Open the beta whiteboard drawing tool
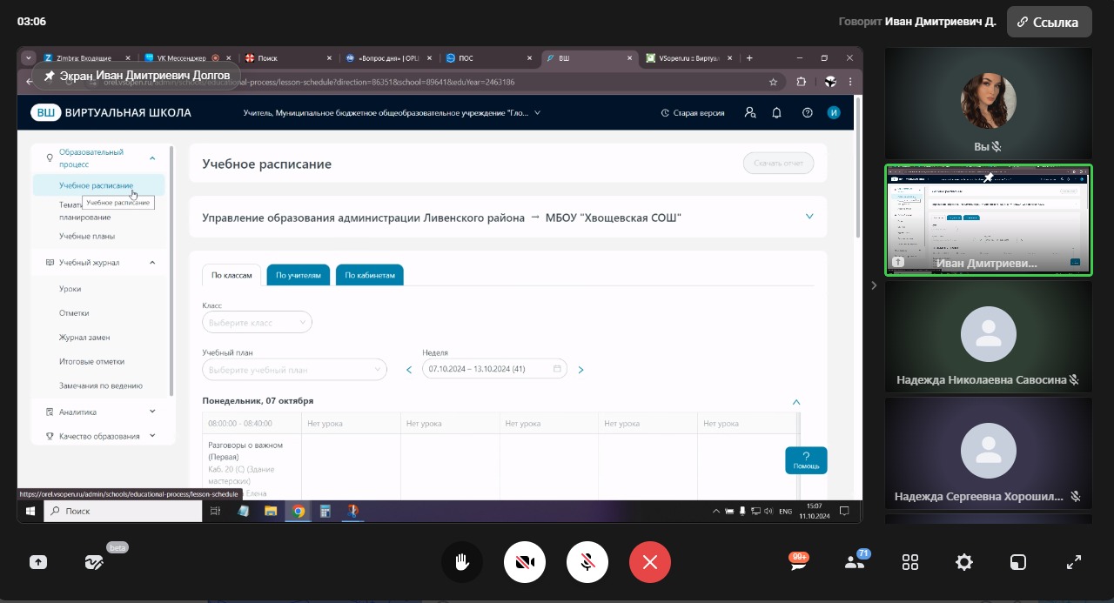The image size is (1114, 603). [x=94, y=562]
